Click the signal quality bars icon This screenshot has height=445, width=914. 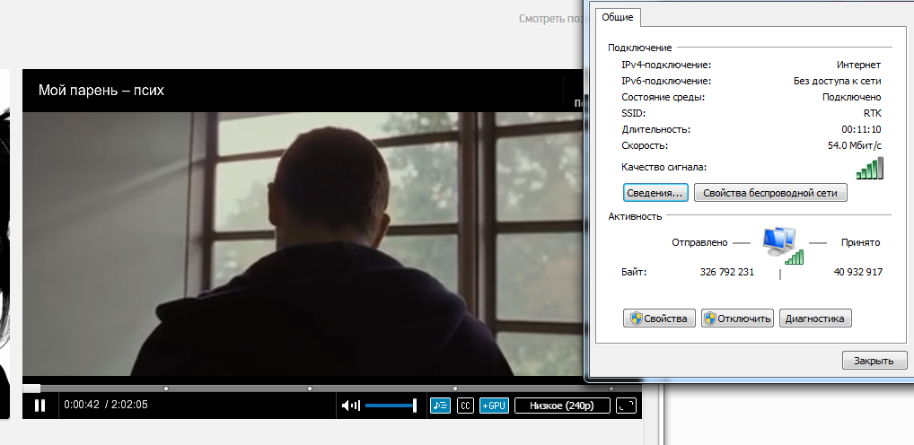[x=870, y=168]
